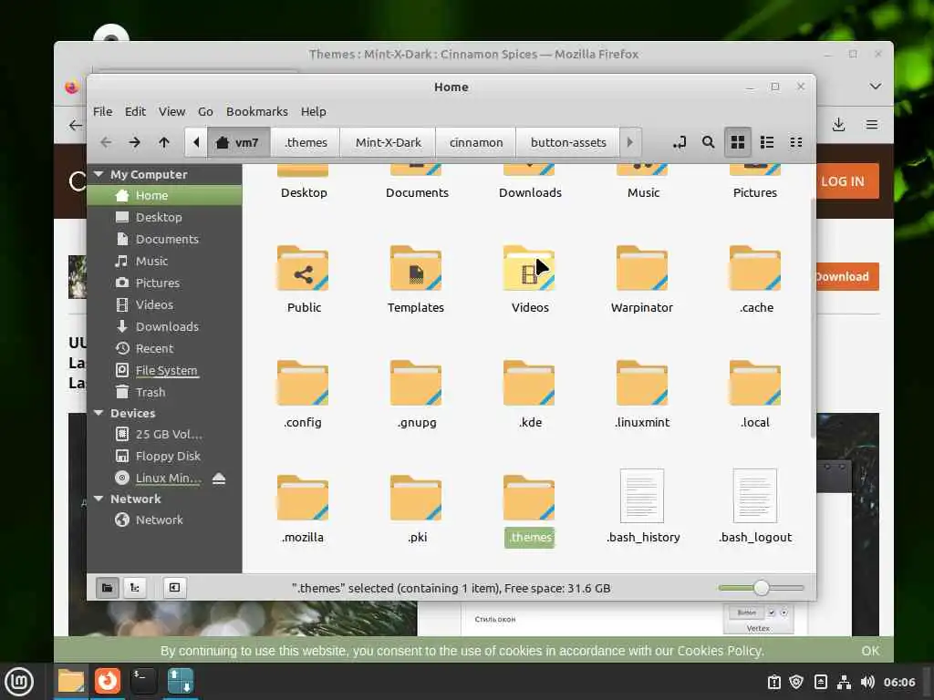Open Documents in sidebar
The image size is (934, 700).
[x=164, y=240]
